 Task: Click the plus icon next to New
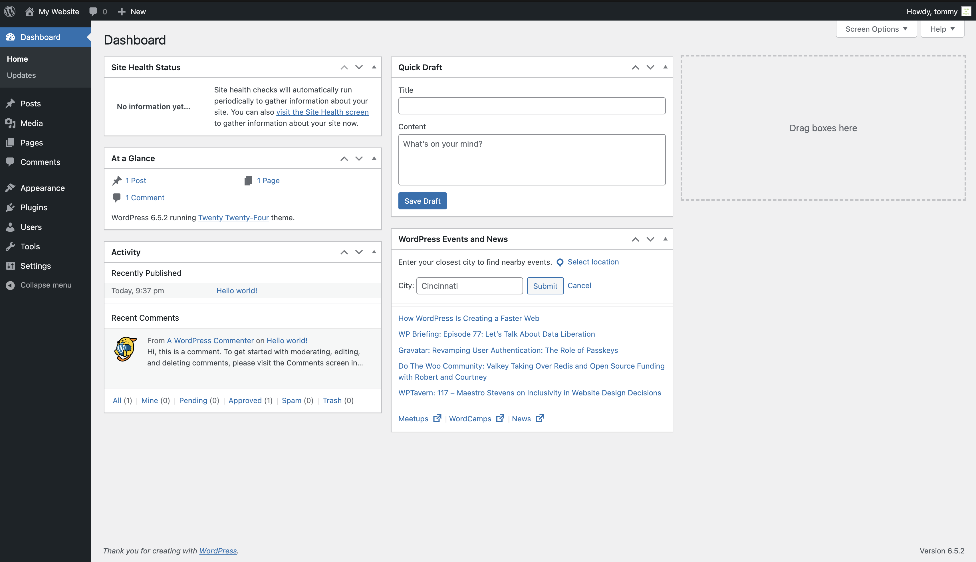122,12
